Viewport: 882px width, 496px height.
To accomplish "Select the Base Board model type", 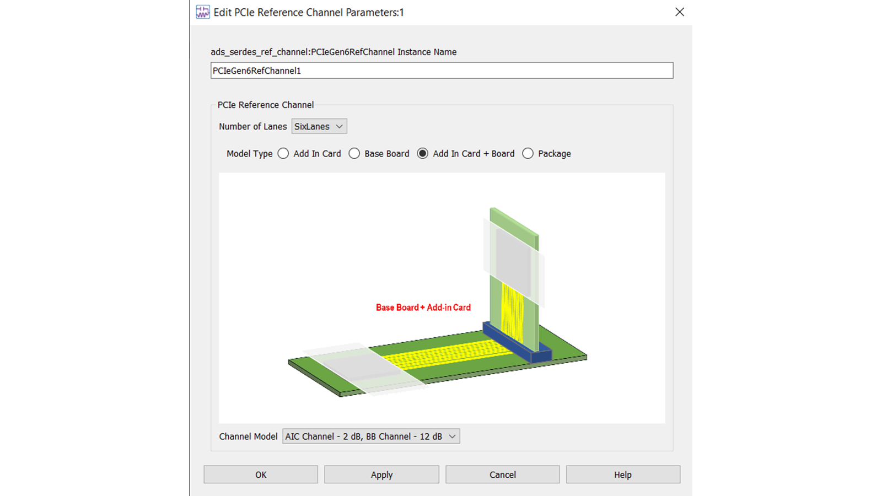I will pyautogui.click(x=354, y=154).
